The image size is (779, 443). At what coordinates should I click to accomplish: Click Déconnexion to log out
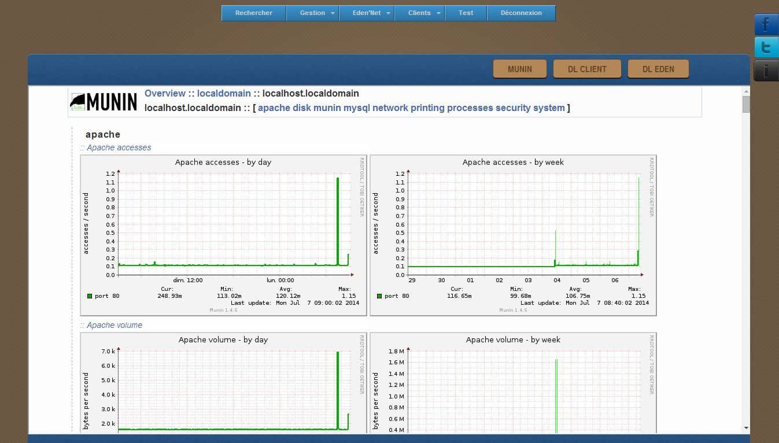coord(521,13)
